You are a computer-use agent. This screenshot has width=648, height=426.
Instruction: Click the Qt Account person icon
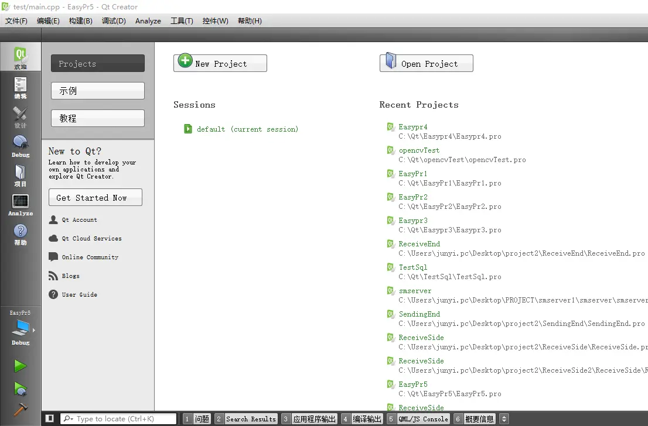point(53,219)
